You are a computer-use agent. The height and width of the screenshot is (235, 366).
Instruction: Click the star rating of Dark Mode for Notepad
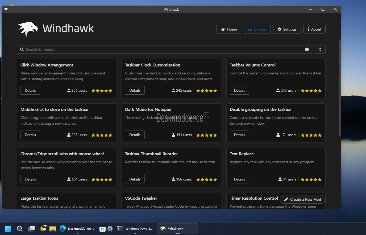click(207, 135)
